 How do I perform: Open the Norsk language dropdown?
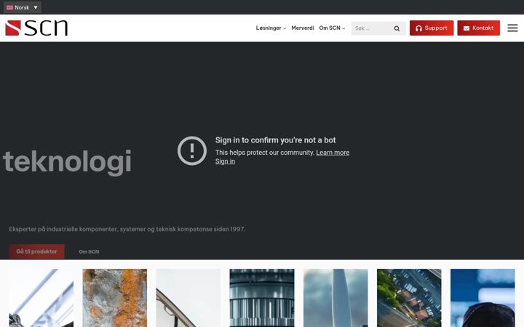[22, 7]
